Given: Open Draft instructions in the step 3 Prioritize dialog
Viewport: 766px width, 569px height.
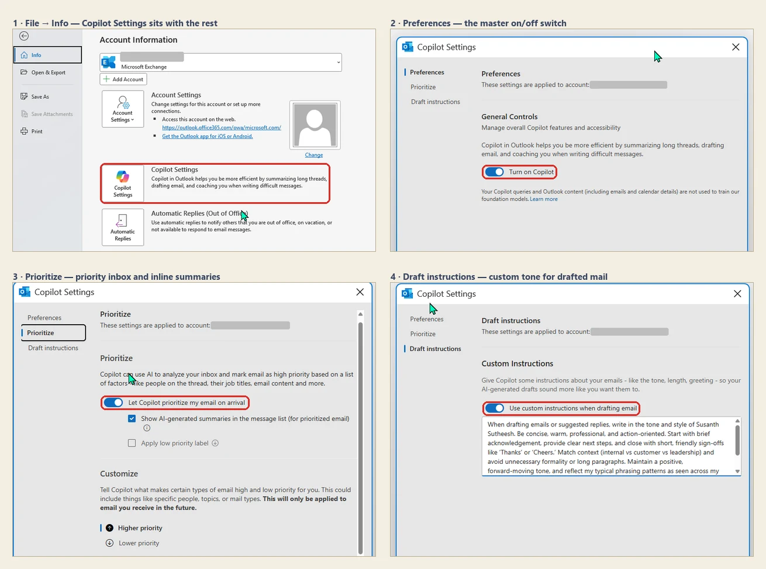Looking at the screenshot, I should [x=53, y=348].
